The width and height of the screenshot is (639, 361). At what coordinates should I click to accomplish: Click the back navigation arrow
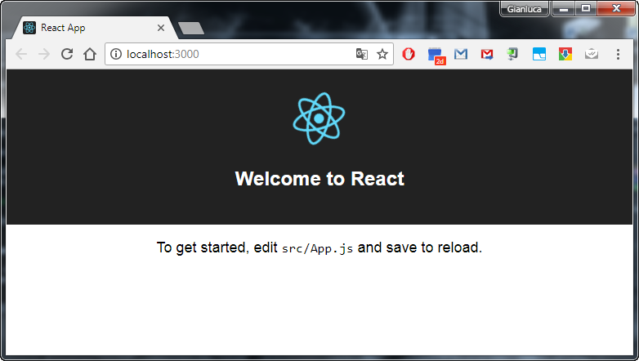tap(21, 54)
